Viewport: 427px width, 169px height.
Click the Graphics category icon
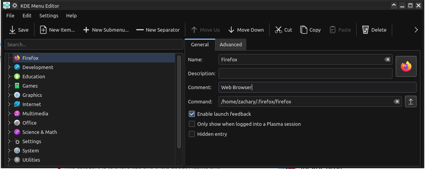click(17, 95)
